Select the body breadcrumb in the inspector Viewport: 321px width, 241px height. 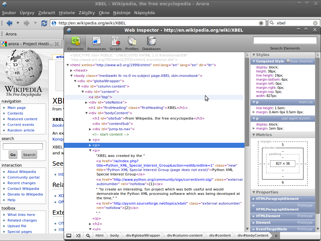(114, 236)
